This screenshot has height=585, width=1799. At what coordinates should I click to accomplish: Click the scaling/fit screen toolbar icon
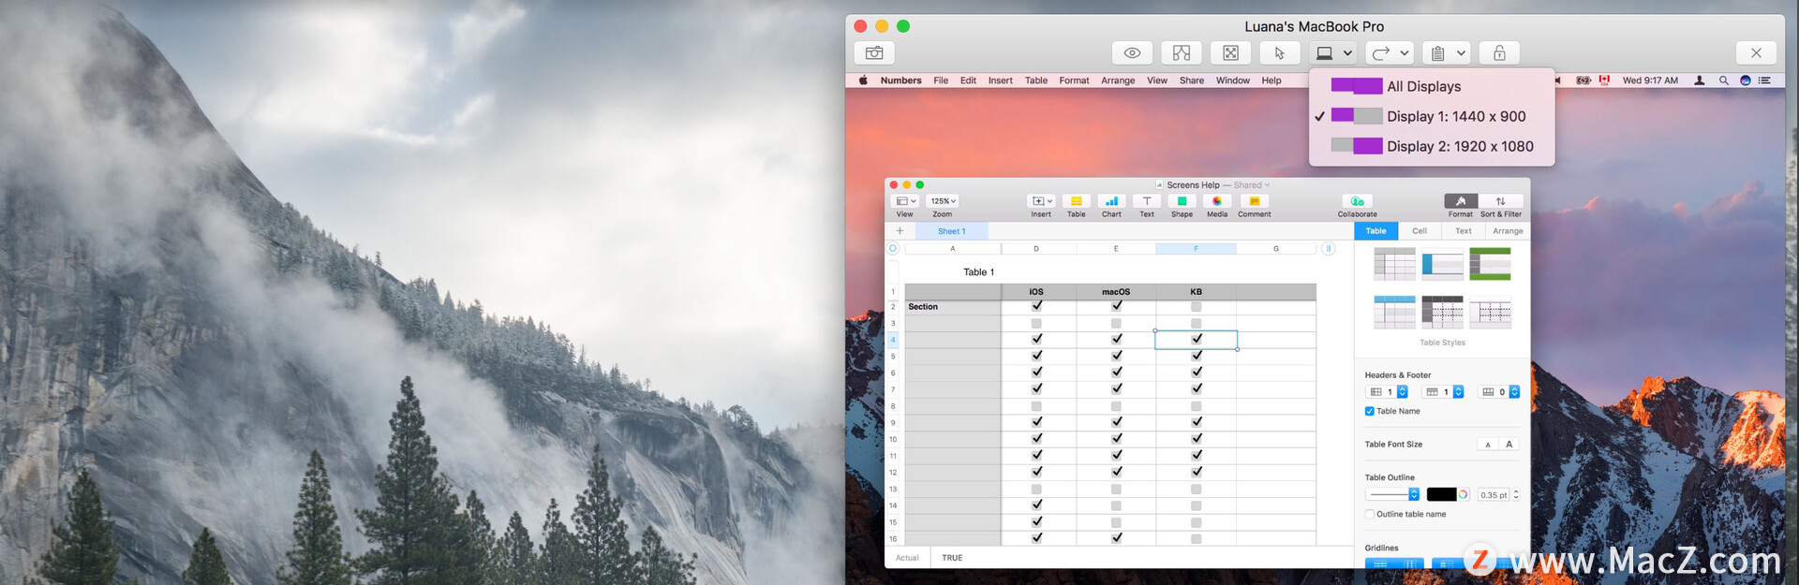pos(1230,53)
